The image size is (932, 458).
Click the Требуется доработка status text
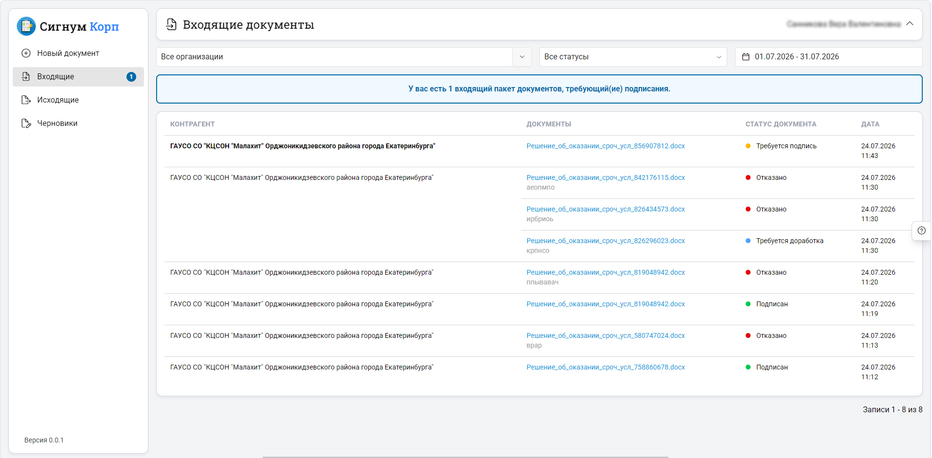[789, 241]
